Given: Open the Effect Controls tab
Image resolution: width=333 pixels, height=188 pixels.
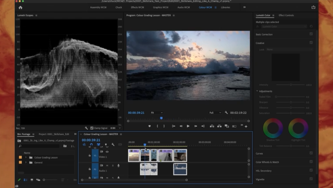Looking at the screenshot, I should click(286, 15).
